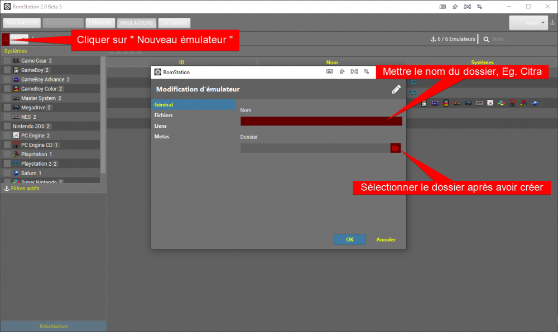The image size is (558, 332).
Task: Open the NAVIGATEUR tab
Action: [x=22, y=23]
